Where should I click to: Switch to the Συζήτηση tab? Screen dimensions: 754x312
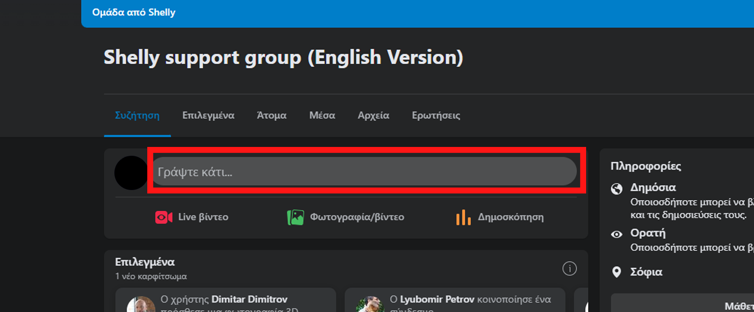click(137, 116)
